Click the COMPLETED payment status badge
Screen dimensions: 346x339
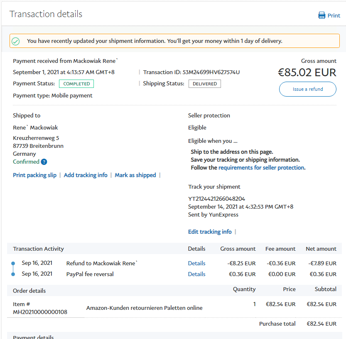coord(76,84)
